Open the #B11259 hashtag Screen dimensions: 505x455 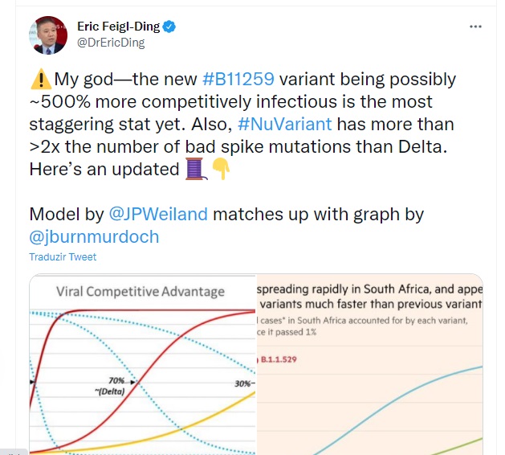(x=239, y=80)
